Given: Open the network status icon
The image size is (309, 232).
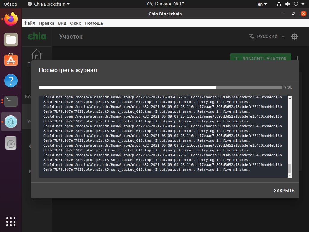Looking at the screenshot, I should point(279,4).
